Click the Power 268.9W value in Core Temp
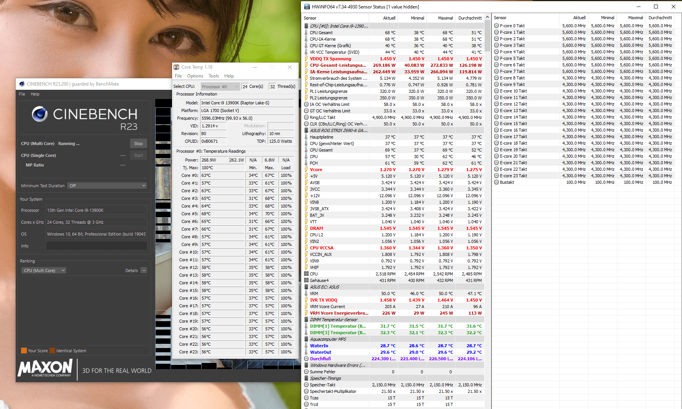The width and height of the screenshot is (682, 409). pos(214,160)
